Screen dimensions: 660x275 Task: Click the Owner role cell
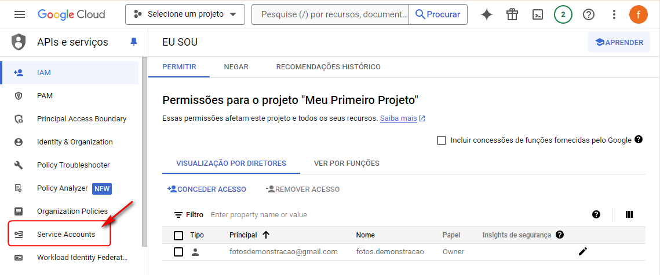(453, 252)
